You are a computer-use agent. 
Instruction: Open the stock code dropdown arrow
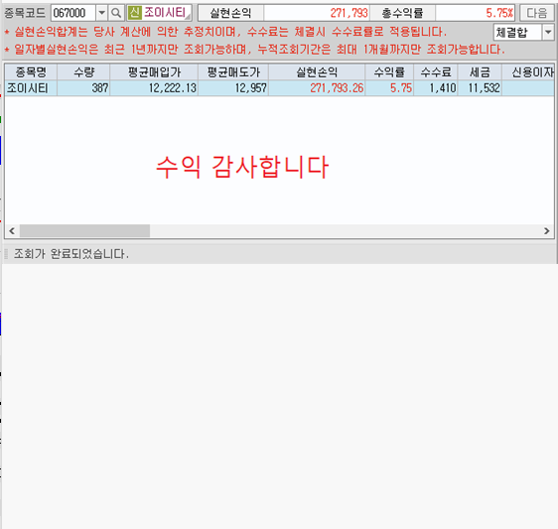point(102,13)
